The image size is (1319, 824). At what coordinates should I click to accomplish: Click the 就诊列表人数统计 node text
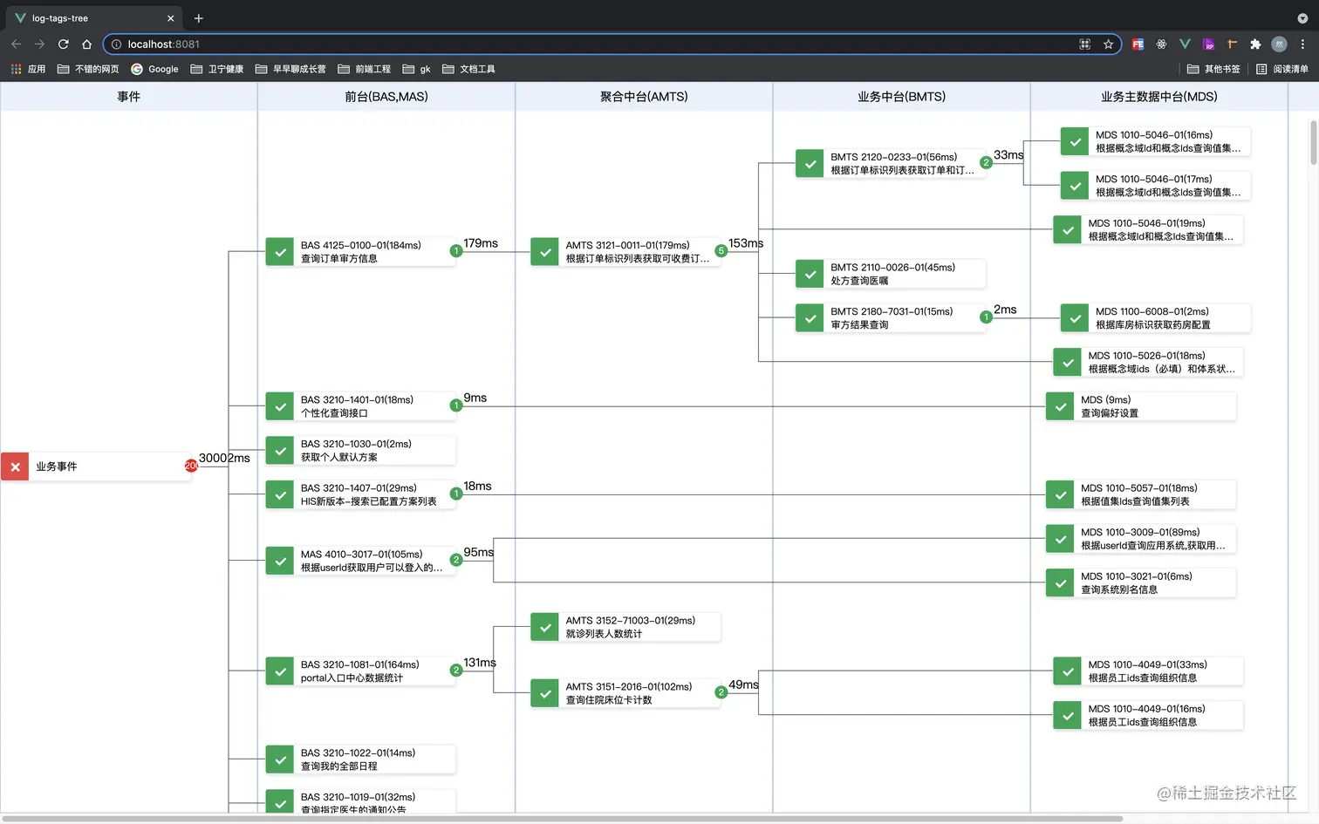coord(604,634)
